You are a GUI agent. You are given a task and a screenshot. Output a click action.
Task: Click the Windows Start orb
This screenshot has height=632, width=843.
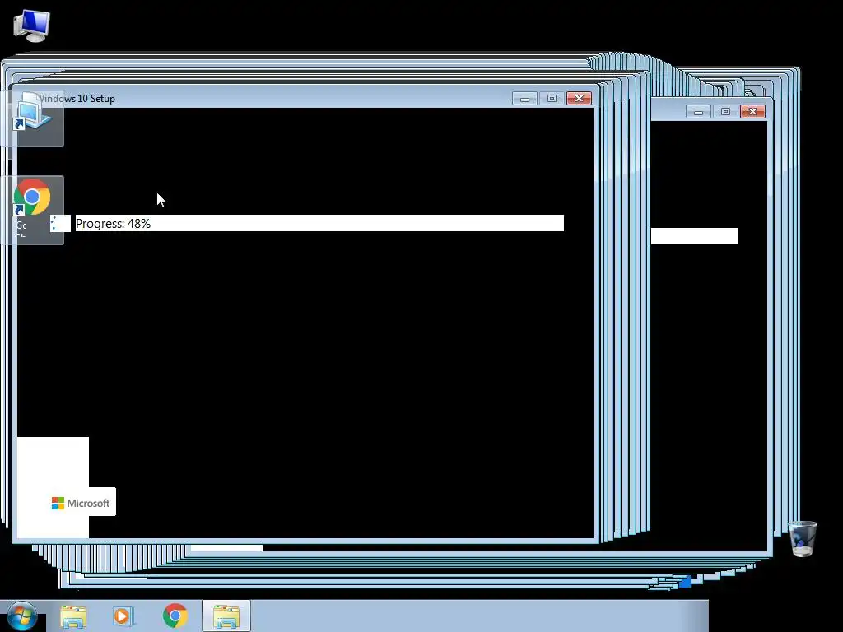(x=22, y=616)
